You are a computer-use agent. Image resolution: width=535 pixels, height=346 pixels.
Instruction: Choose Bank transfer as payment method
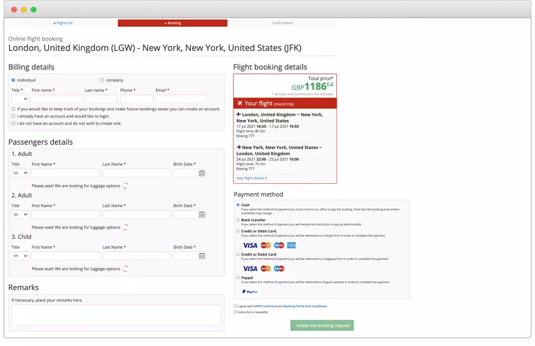pos(238,220)
